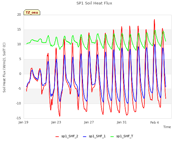Click the 10 y-axis tick label

(19, 44)
